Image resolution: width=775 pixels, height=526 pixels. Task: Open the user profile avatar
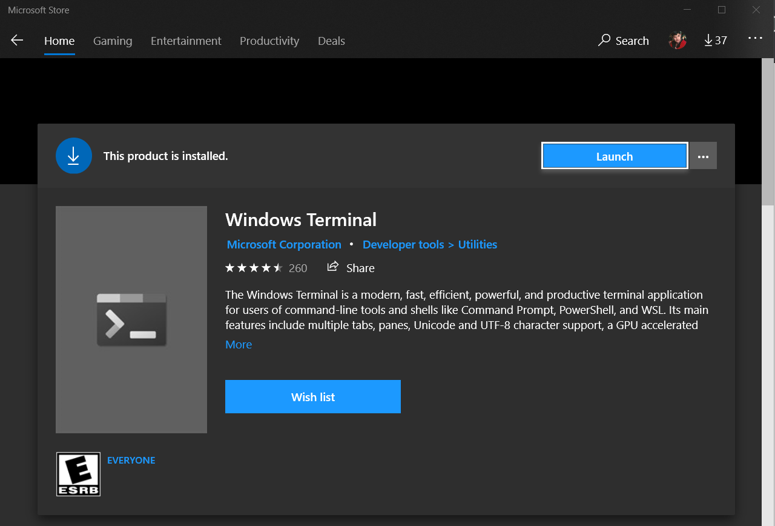(678, 41)
